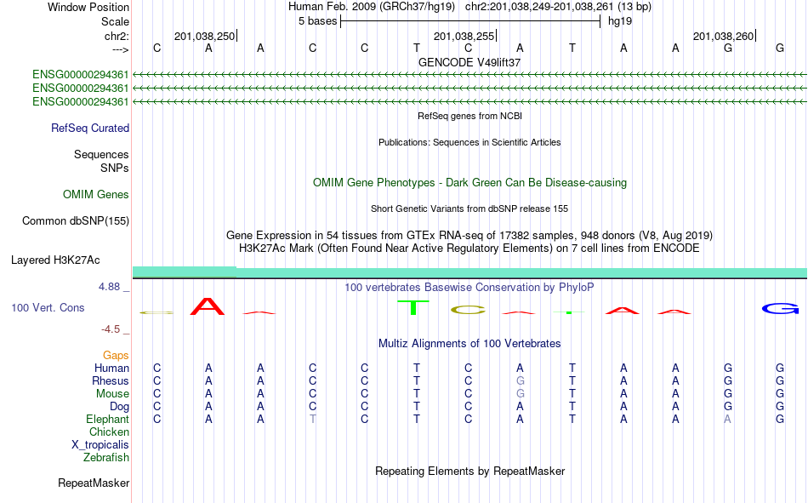Click the grey mismatched T in the Elephant row
The height and width of the screenshot is (503, 808).
(313, 419)
